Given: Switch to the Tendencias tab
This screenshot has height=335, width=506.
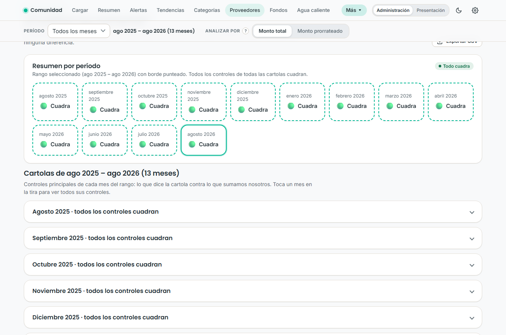Looking at the screenshot, I should click(x=170, y=10).
